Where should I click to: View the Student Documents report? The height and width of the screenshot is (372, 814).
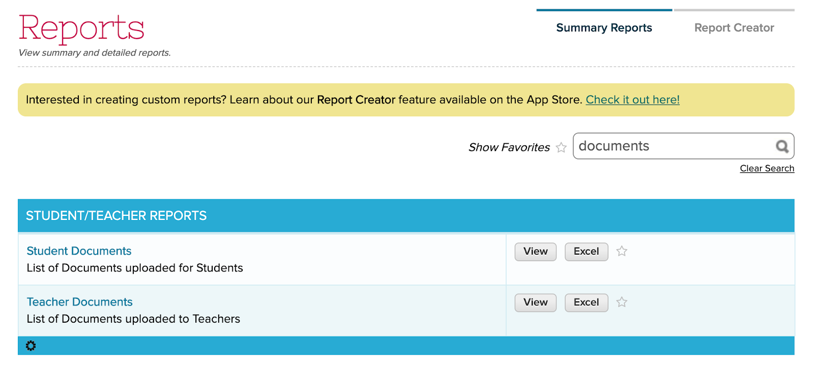[535, 252]
